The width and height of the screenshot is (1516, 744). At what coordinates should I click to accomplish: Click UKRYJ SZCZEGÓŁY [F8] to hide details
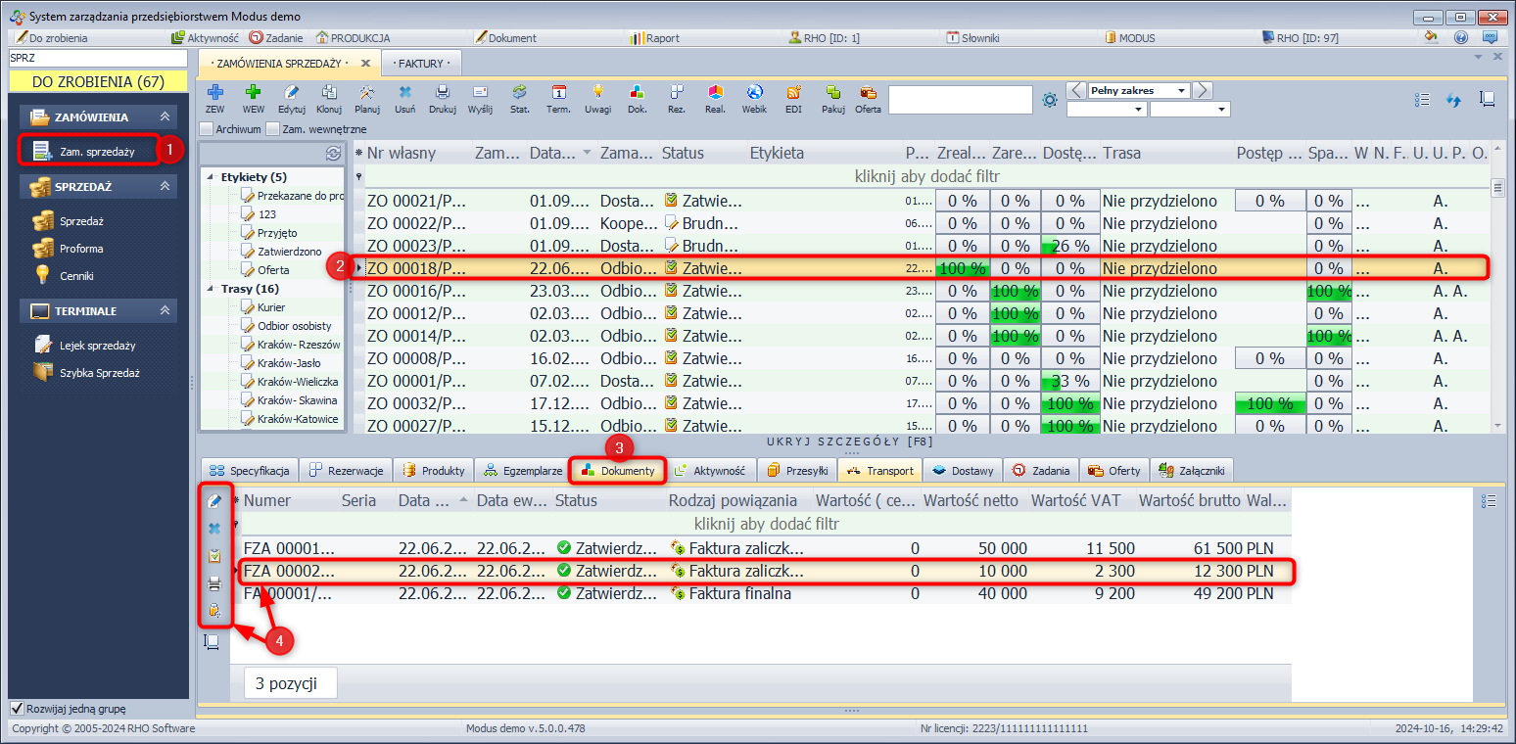[851, 442]
